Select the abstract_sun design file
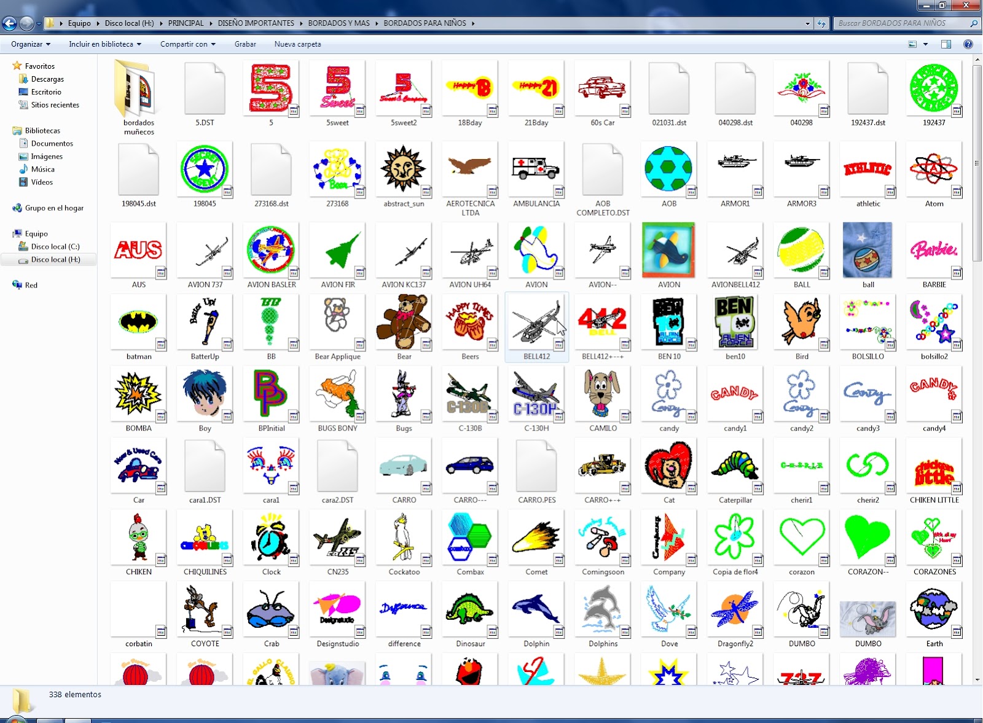Screen dimensions: 983x723 (x=404, y=170)
